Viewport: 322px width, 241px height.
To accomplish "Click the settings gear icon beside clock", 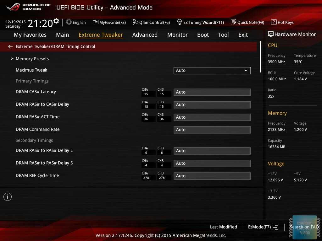I will click(x=56, y=21).
